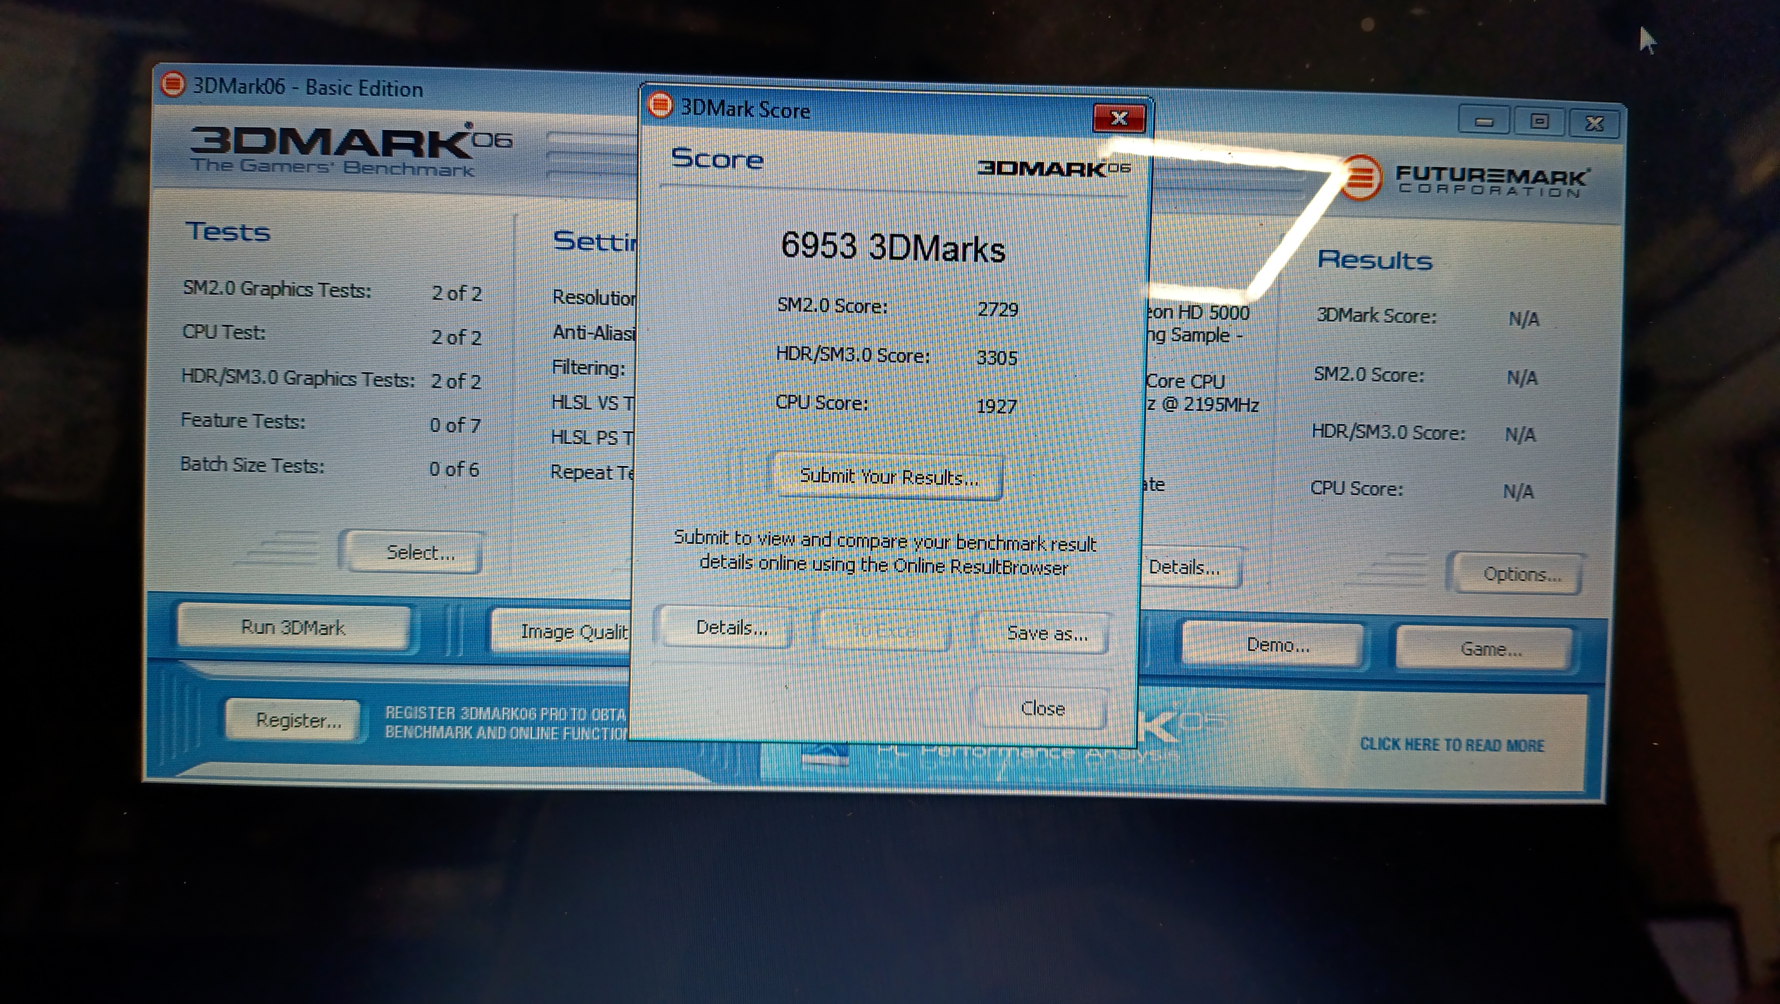
Task: Click HDR/SM3.0 Score value 3305
Action: point(997,357)
